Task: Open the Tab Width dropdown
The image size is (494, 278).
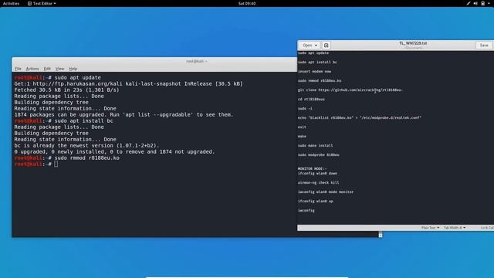Action: point(455,228)
